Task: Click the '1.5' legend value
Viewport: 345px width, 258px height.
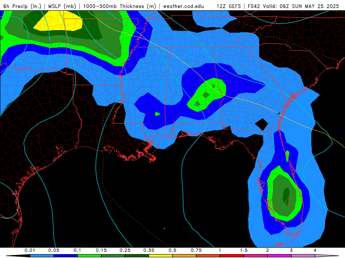Action: click(x=244, y=250)
